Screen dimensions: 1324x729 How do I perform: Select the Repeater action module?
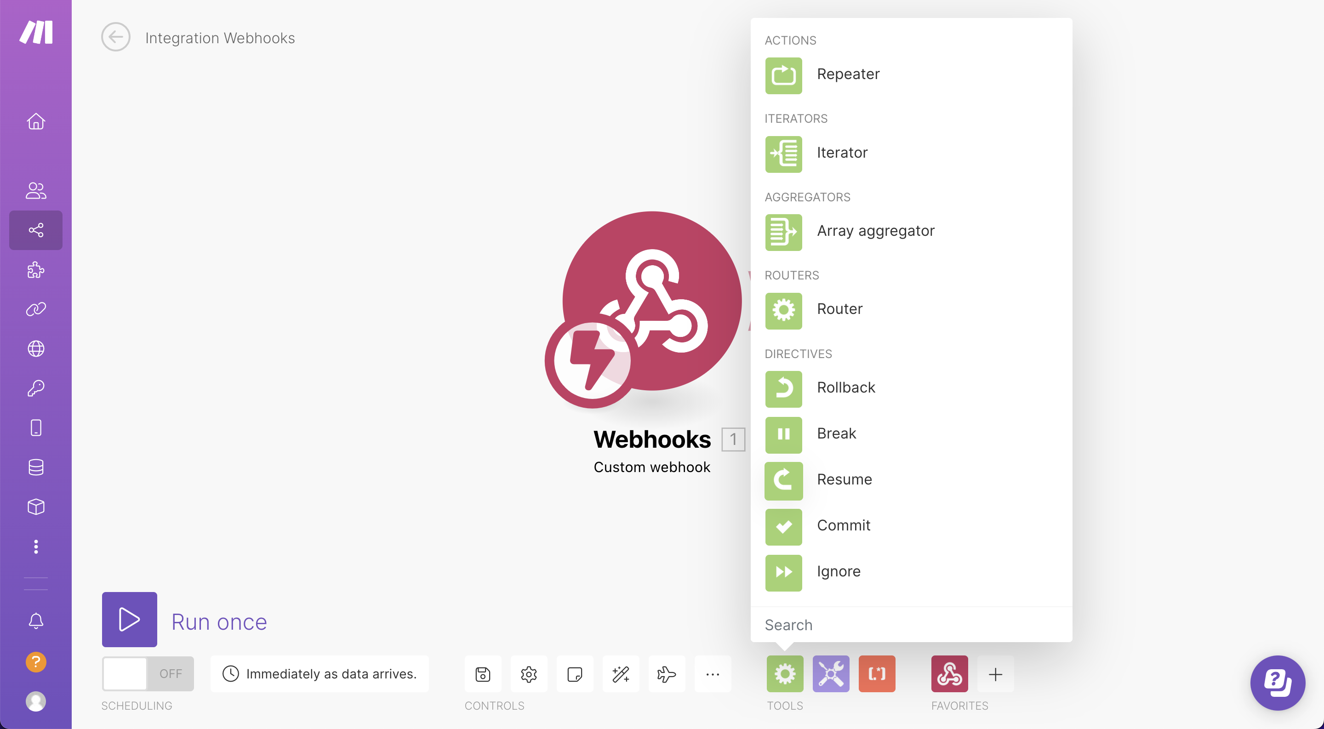point(846,74)
